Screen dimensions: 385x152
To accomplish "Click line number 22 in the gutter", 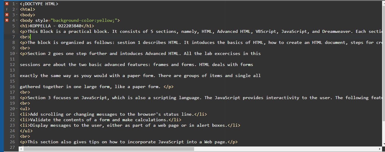I will pyautogui.click(x=12, y=120).
